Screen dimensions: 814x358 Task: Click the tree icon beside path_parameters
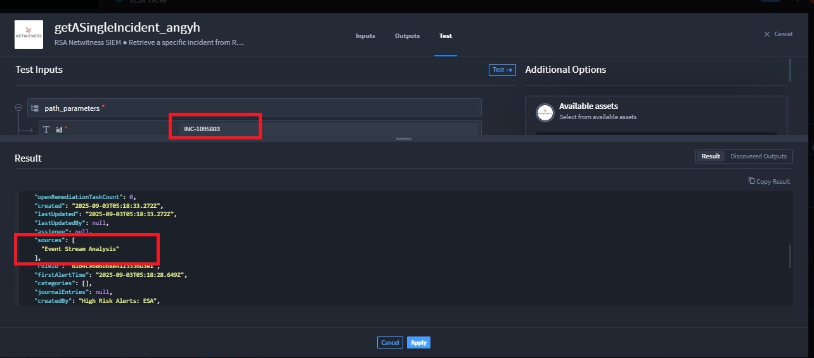[36, 108]
